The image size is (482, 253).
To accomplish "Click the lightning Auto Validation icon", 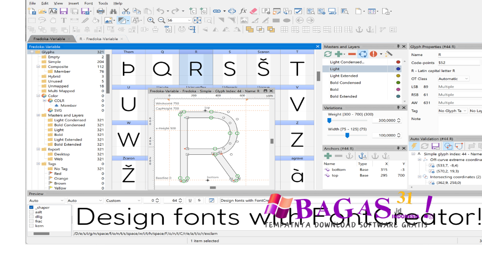I will pyautogui.click(x=414, y=146).
